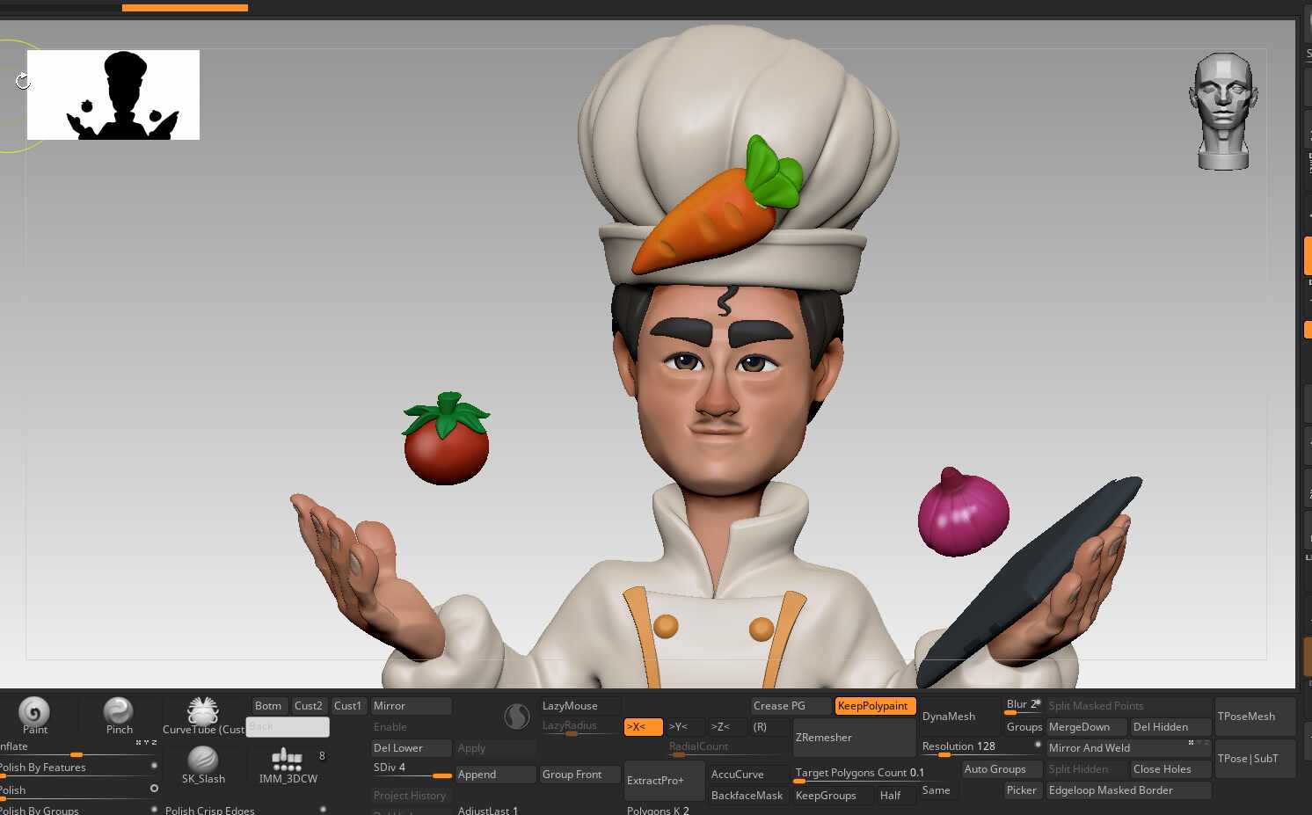Image resolution: width=1312 pixels, height=815 pixels.
Task: Click the LazyMouse stroke icon
Action: [517, 717]
